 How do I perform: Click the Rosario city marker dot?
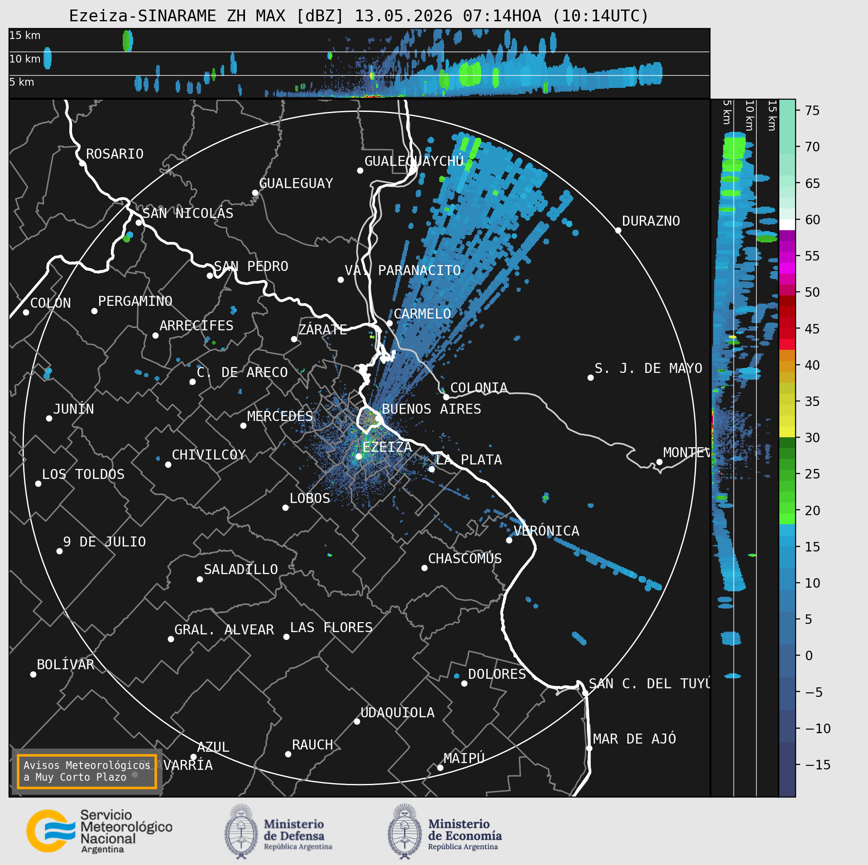tap(82, 164)
